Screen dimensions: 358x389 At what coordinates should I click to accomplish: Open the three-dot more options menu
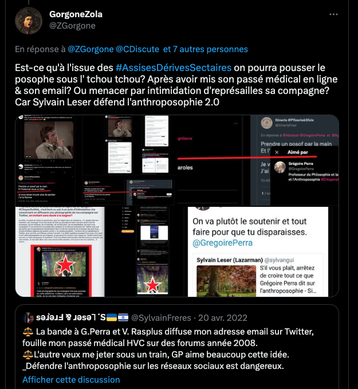point(333,14)
